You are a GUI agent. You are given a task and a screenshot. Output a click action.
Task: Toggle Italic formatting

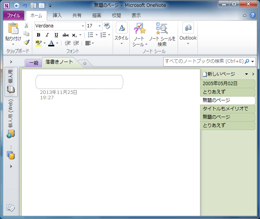tap(47, 35)
